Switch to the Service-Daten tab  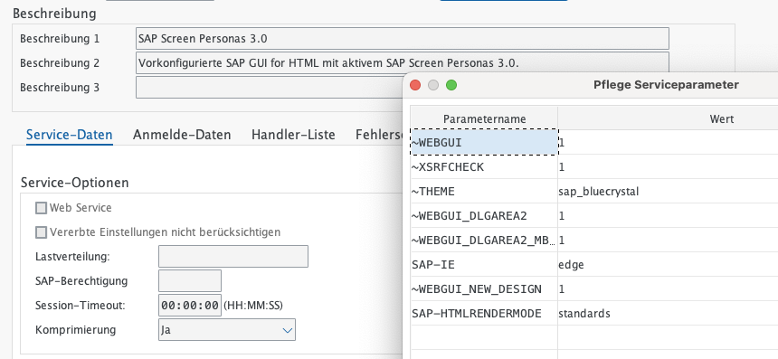tap(69, 135)
